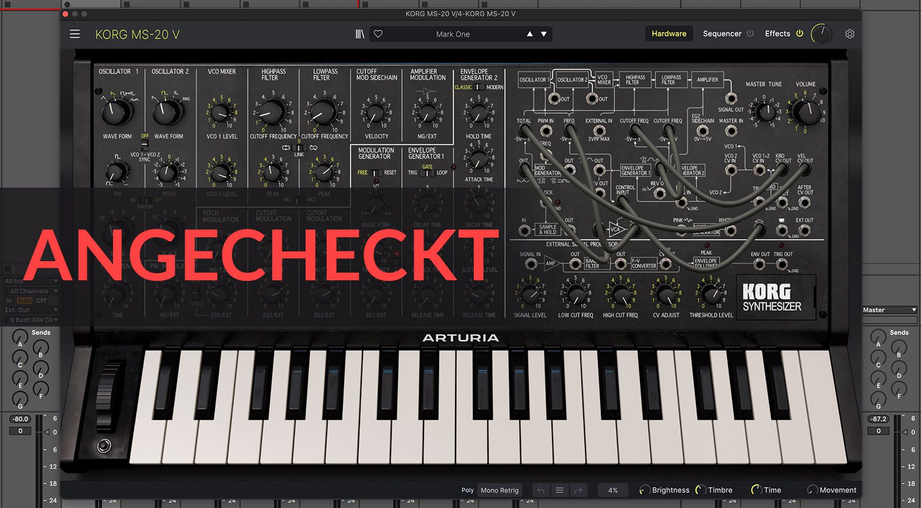This screenshot has width=921, height=508.
Task: Open the 4% CPU meter field
Action: tap(613, 490)
